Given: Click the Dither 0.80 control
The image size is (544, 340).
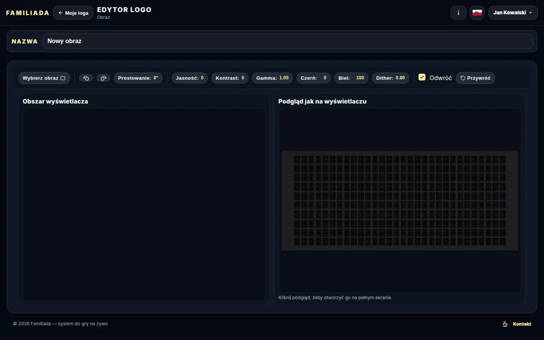Looking at the screenshot, I should point(391,78).
